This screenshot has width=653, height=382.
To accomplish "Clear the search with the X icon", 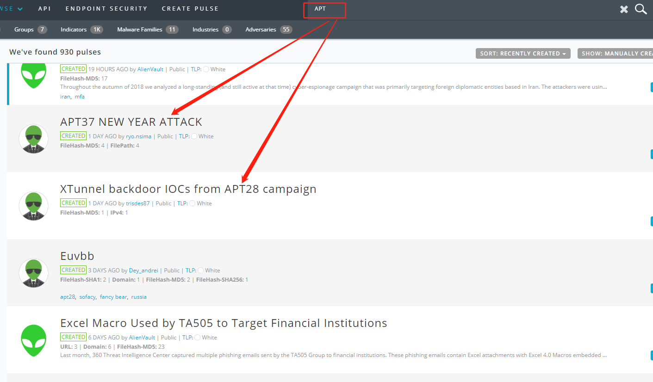I will [x=624, y=9].
